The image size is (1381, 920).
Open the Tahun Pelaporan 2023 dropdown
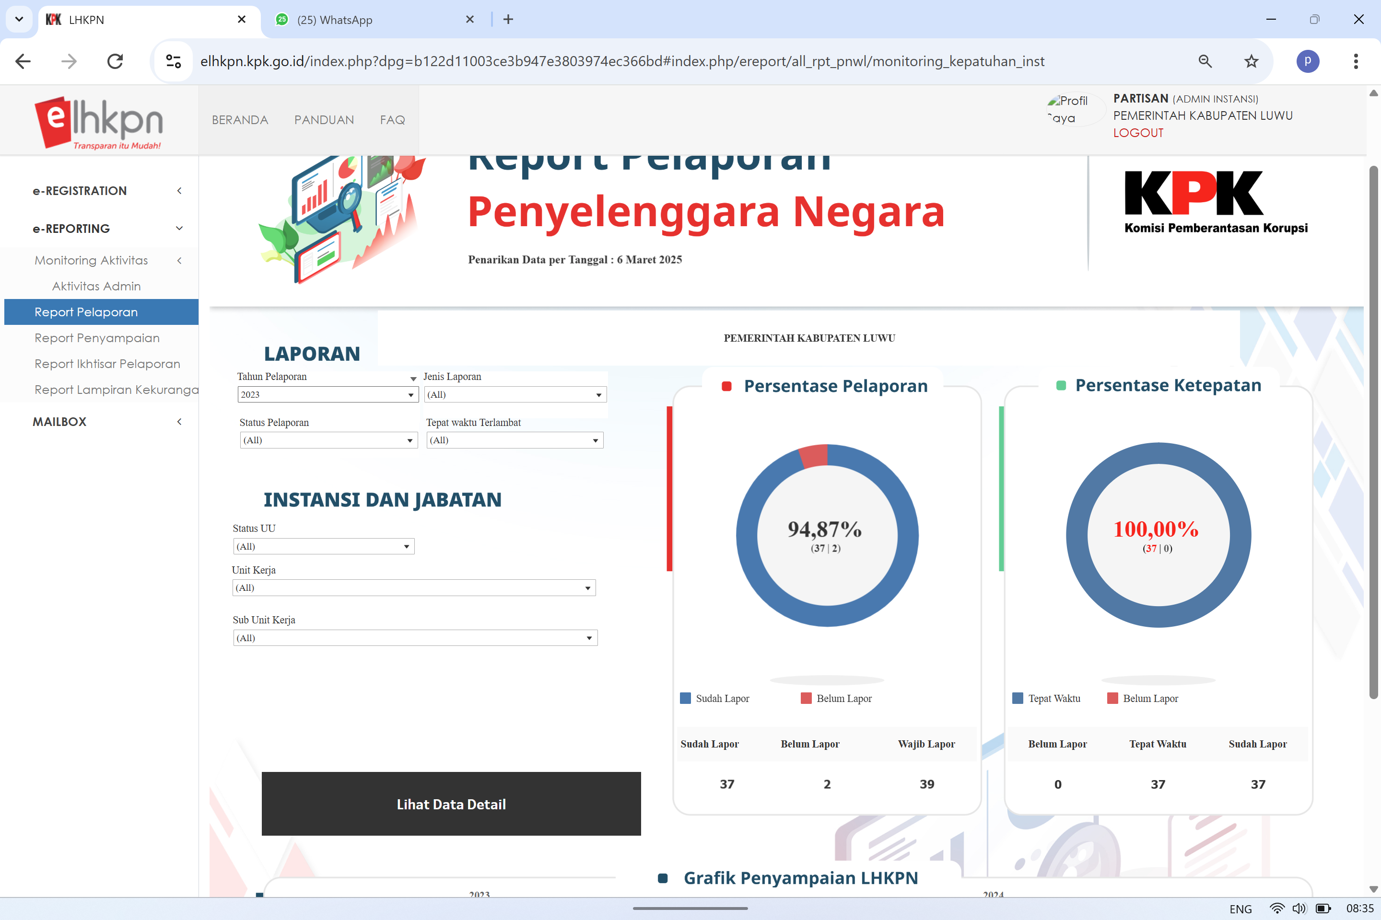328,394
